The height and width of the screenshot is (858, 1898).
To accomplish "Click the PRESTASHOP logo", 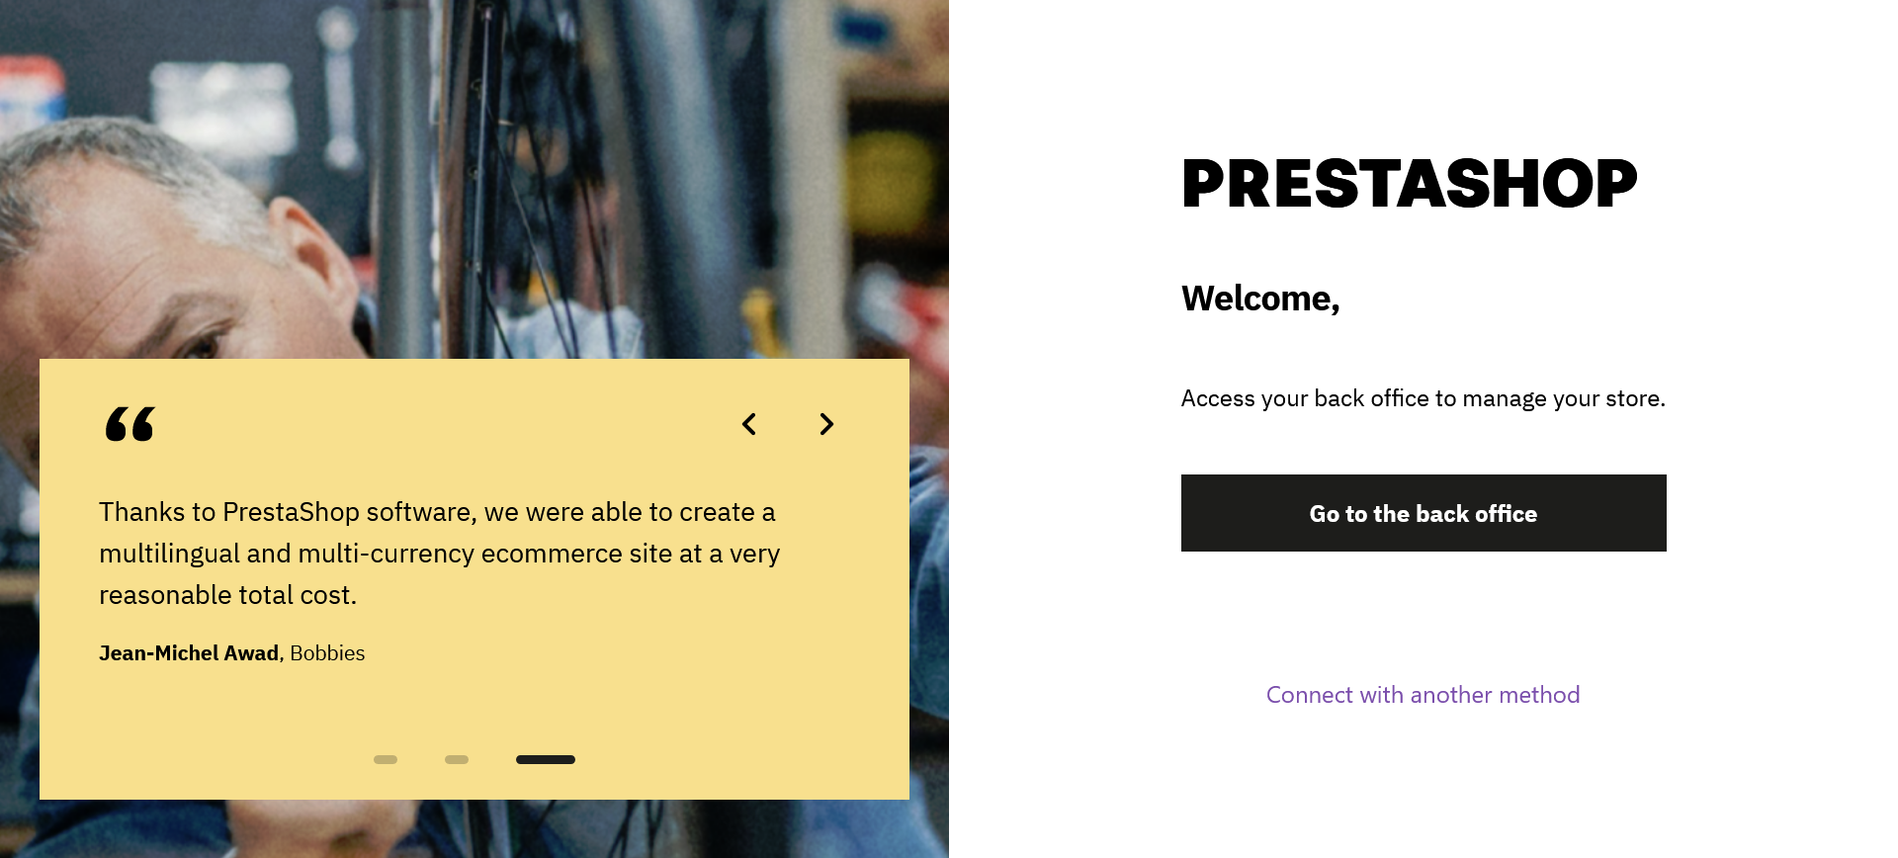I will (1410, 184).
